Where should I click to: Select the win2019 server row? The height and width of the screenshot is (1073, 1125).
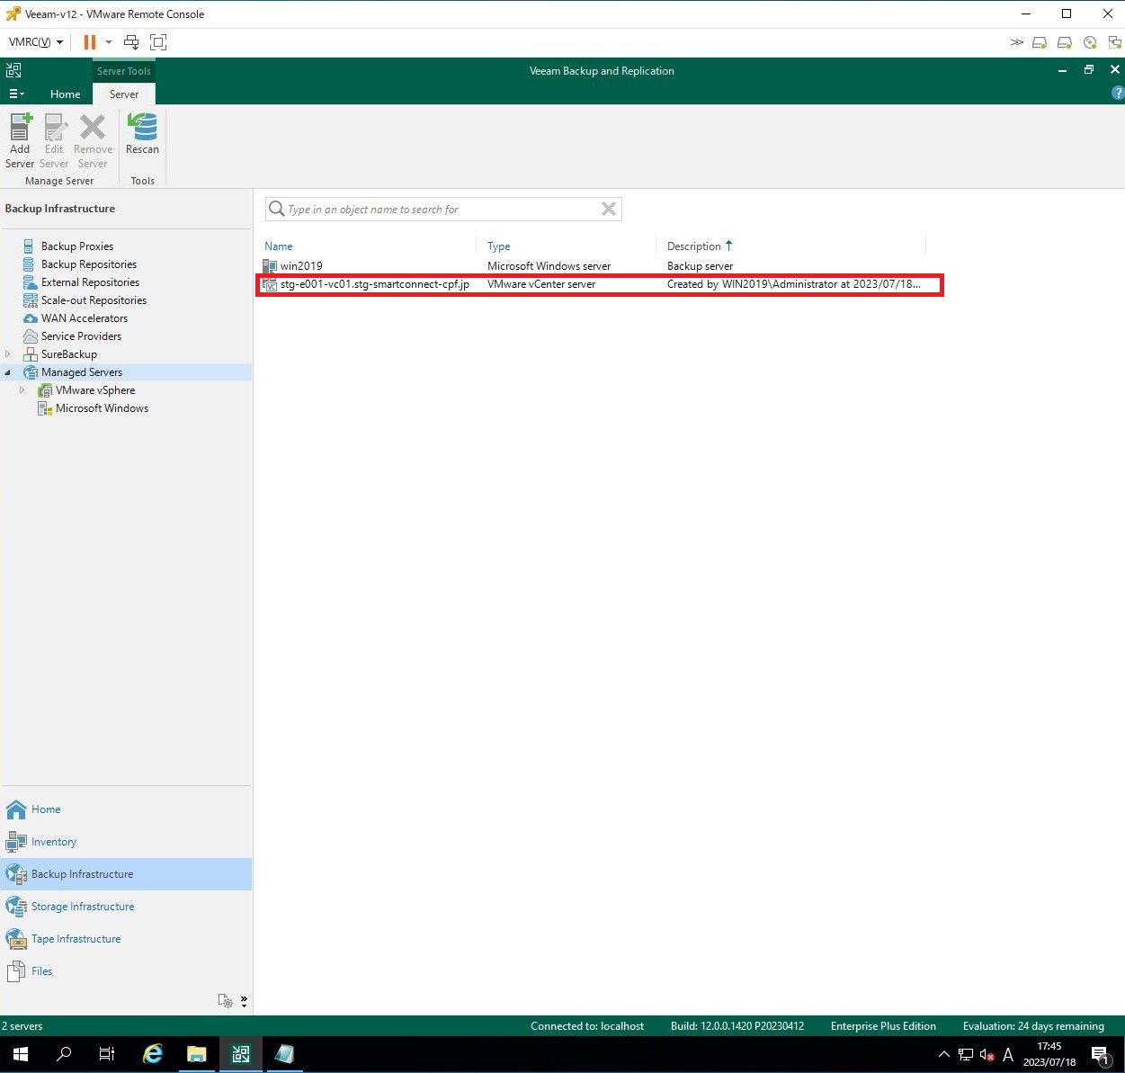594,266
